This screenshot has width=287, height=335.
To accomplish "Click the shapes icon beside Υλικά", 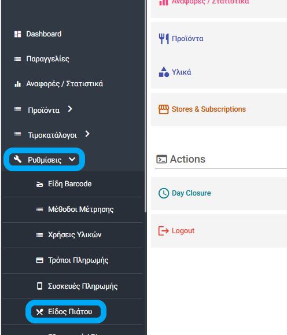I will pos(164,72).
